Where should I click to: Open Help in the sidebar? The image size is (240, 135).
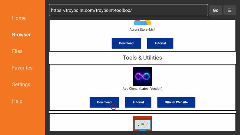17,101
